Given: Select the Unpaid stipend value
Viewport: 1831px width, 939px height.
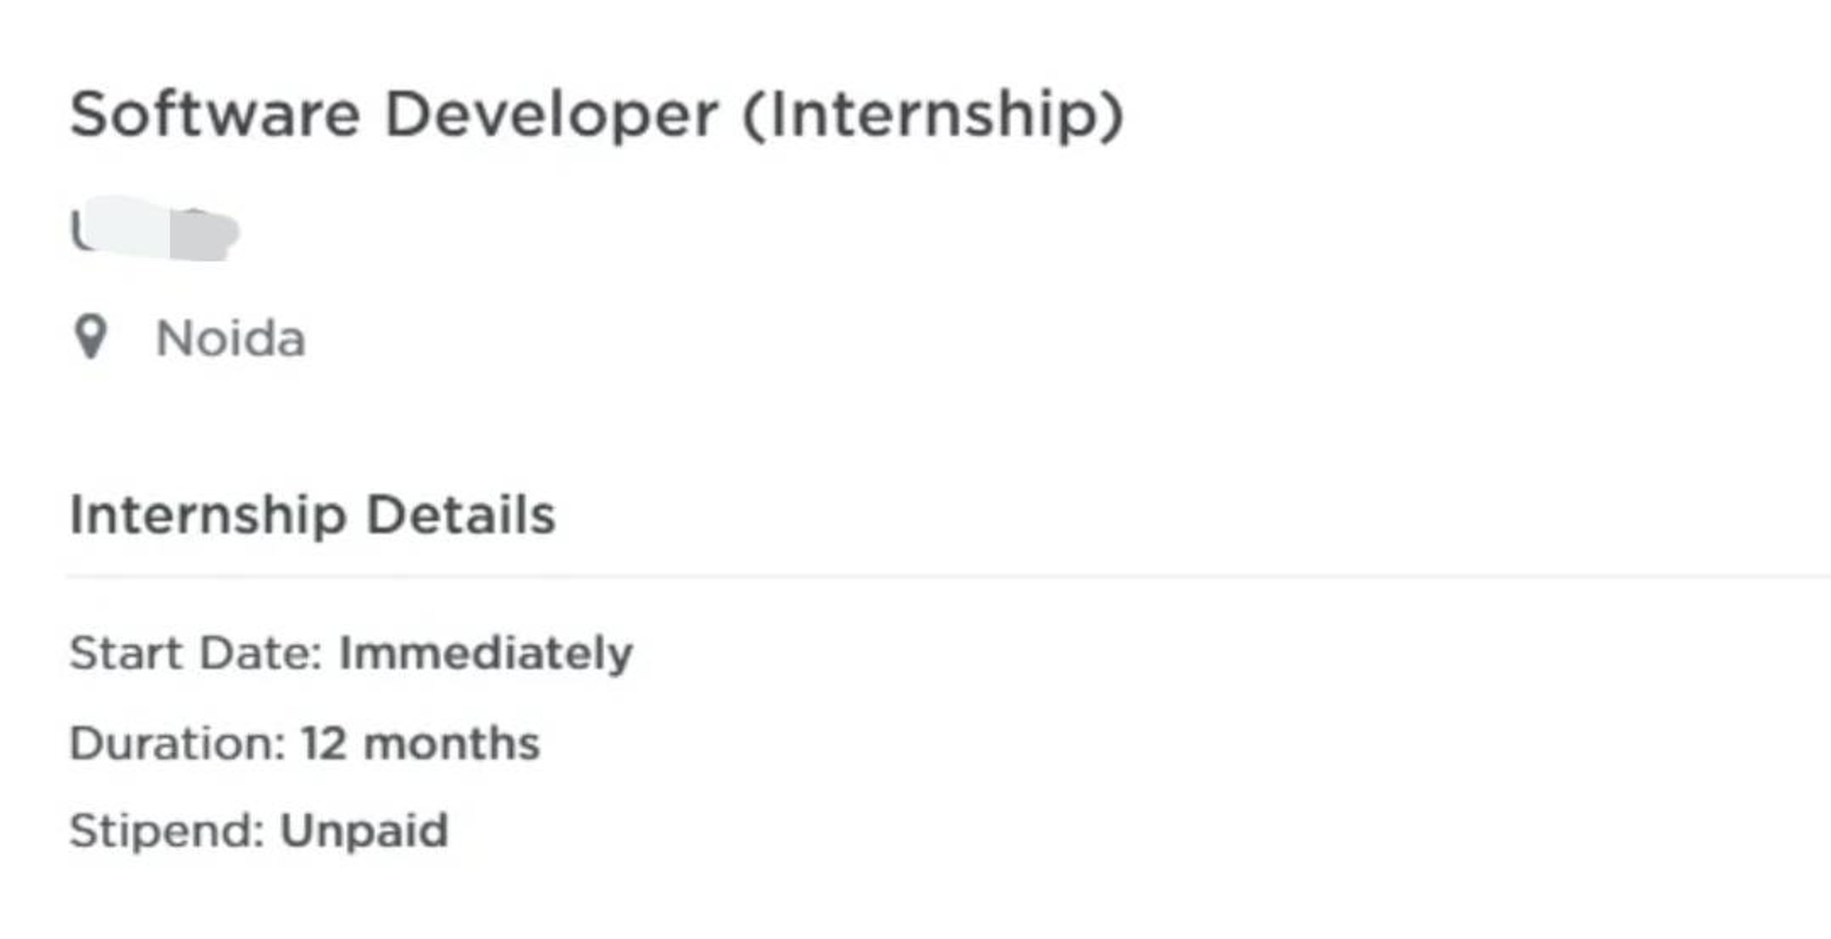Looking at the screenshot, I should 364,831.
